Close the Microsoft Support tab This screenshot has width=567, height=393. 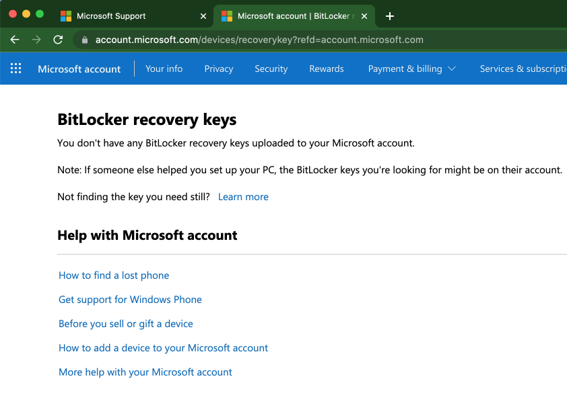point(203,15)
